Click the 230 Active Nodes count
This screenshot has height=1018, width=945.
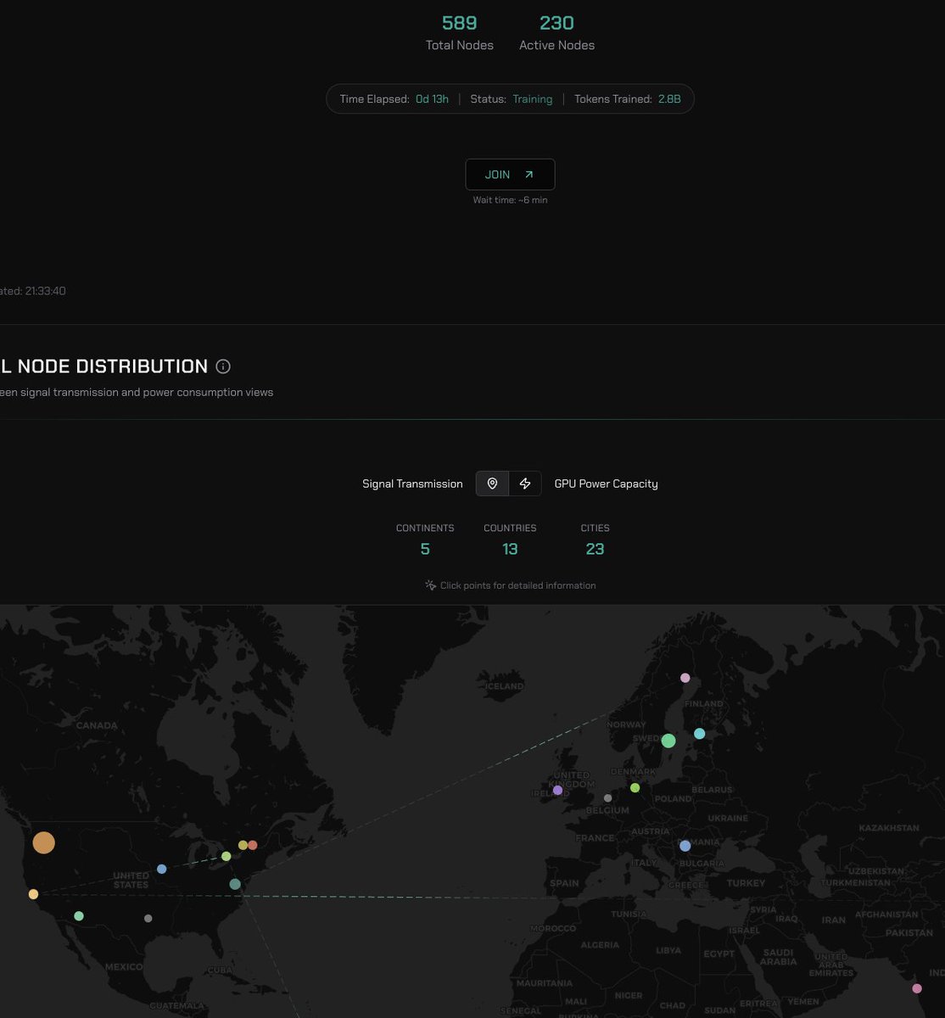(556, 23)
